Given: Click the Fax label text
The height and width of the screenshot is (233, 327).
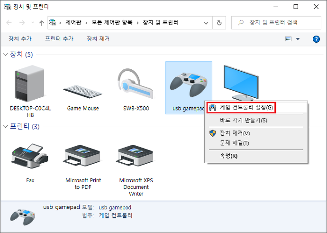Looking at the screenshot, I should 30,180.
